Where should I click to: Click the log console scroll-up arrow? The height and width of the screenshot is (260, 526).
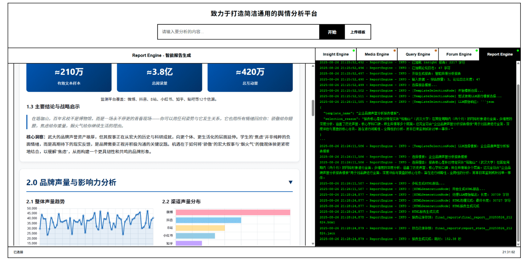click(x=518, y=63)
